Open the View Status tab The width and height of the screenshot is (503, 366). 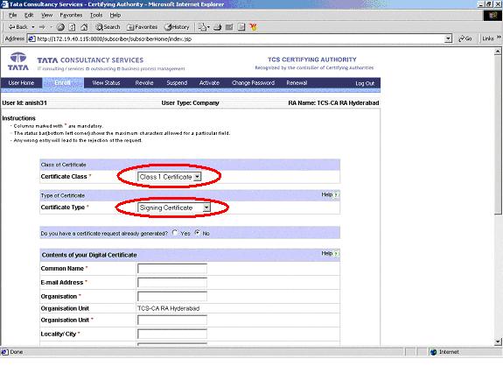(106, 83)
